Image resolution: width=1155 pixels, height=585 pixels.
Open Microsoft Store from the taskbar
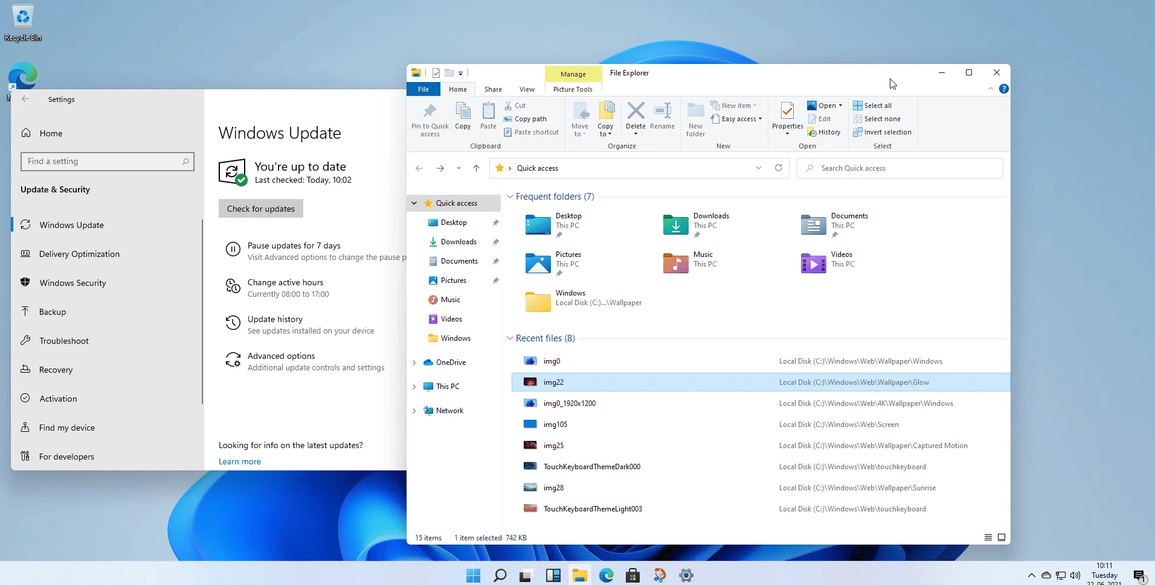coord(632,575)
